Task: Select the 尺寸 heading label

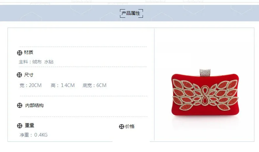Action: [x=29, y=75]
